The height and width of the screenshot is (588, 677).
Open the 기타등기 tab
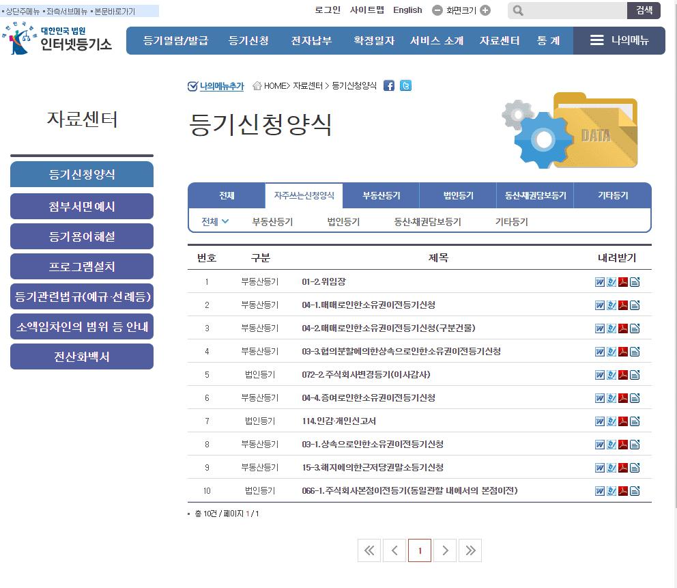tap(613, 195)
